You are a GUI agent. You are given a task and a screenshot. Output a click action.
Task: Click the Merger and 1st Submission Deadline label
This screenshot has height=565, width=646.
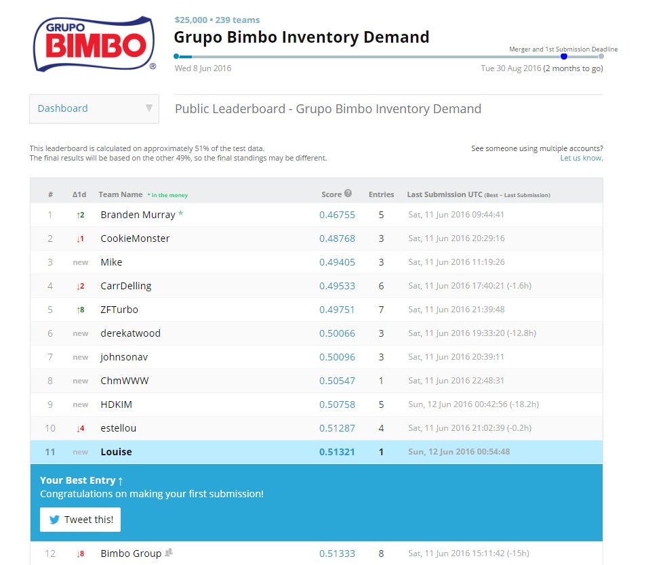tap(563, 49)
